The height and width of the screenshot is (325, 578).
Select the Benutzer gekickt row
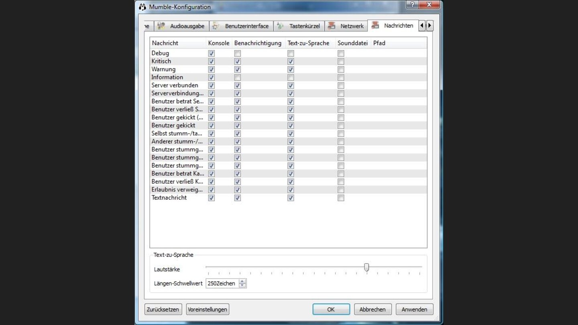(288, 126)
